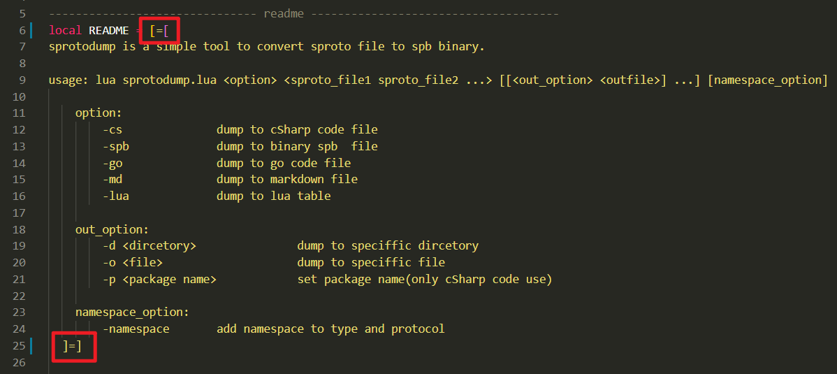Click the 'local' keyword on line 6

point(66,30)
